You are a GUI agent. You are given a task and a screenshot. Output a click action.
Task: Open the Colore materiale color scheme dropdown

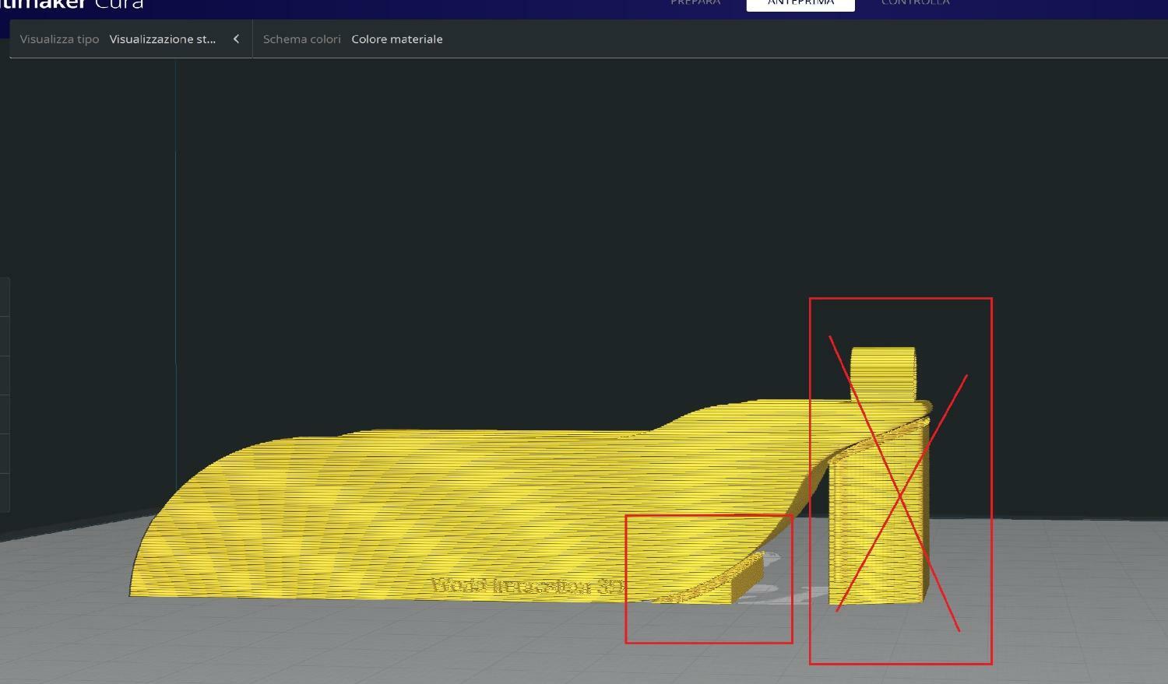[396, 39]
